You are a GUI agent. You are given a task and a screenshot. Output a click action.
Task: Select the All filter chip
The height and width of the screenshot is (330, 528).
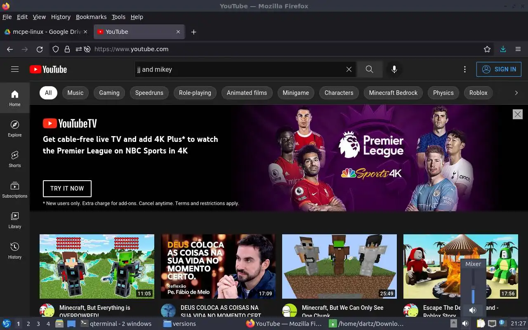48,93
